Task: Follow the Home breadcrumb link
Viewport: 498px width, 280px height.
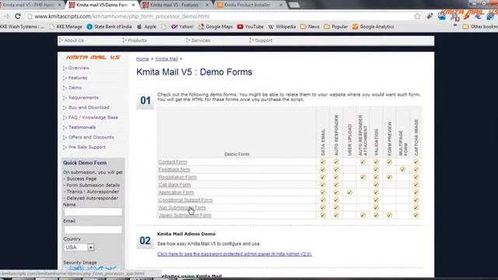Action: click(142, 59)
